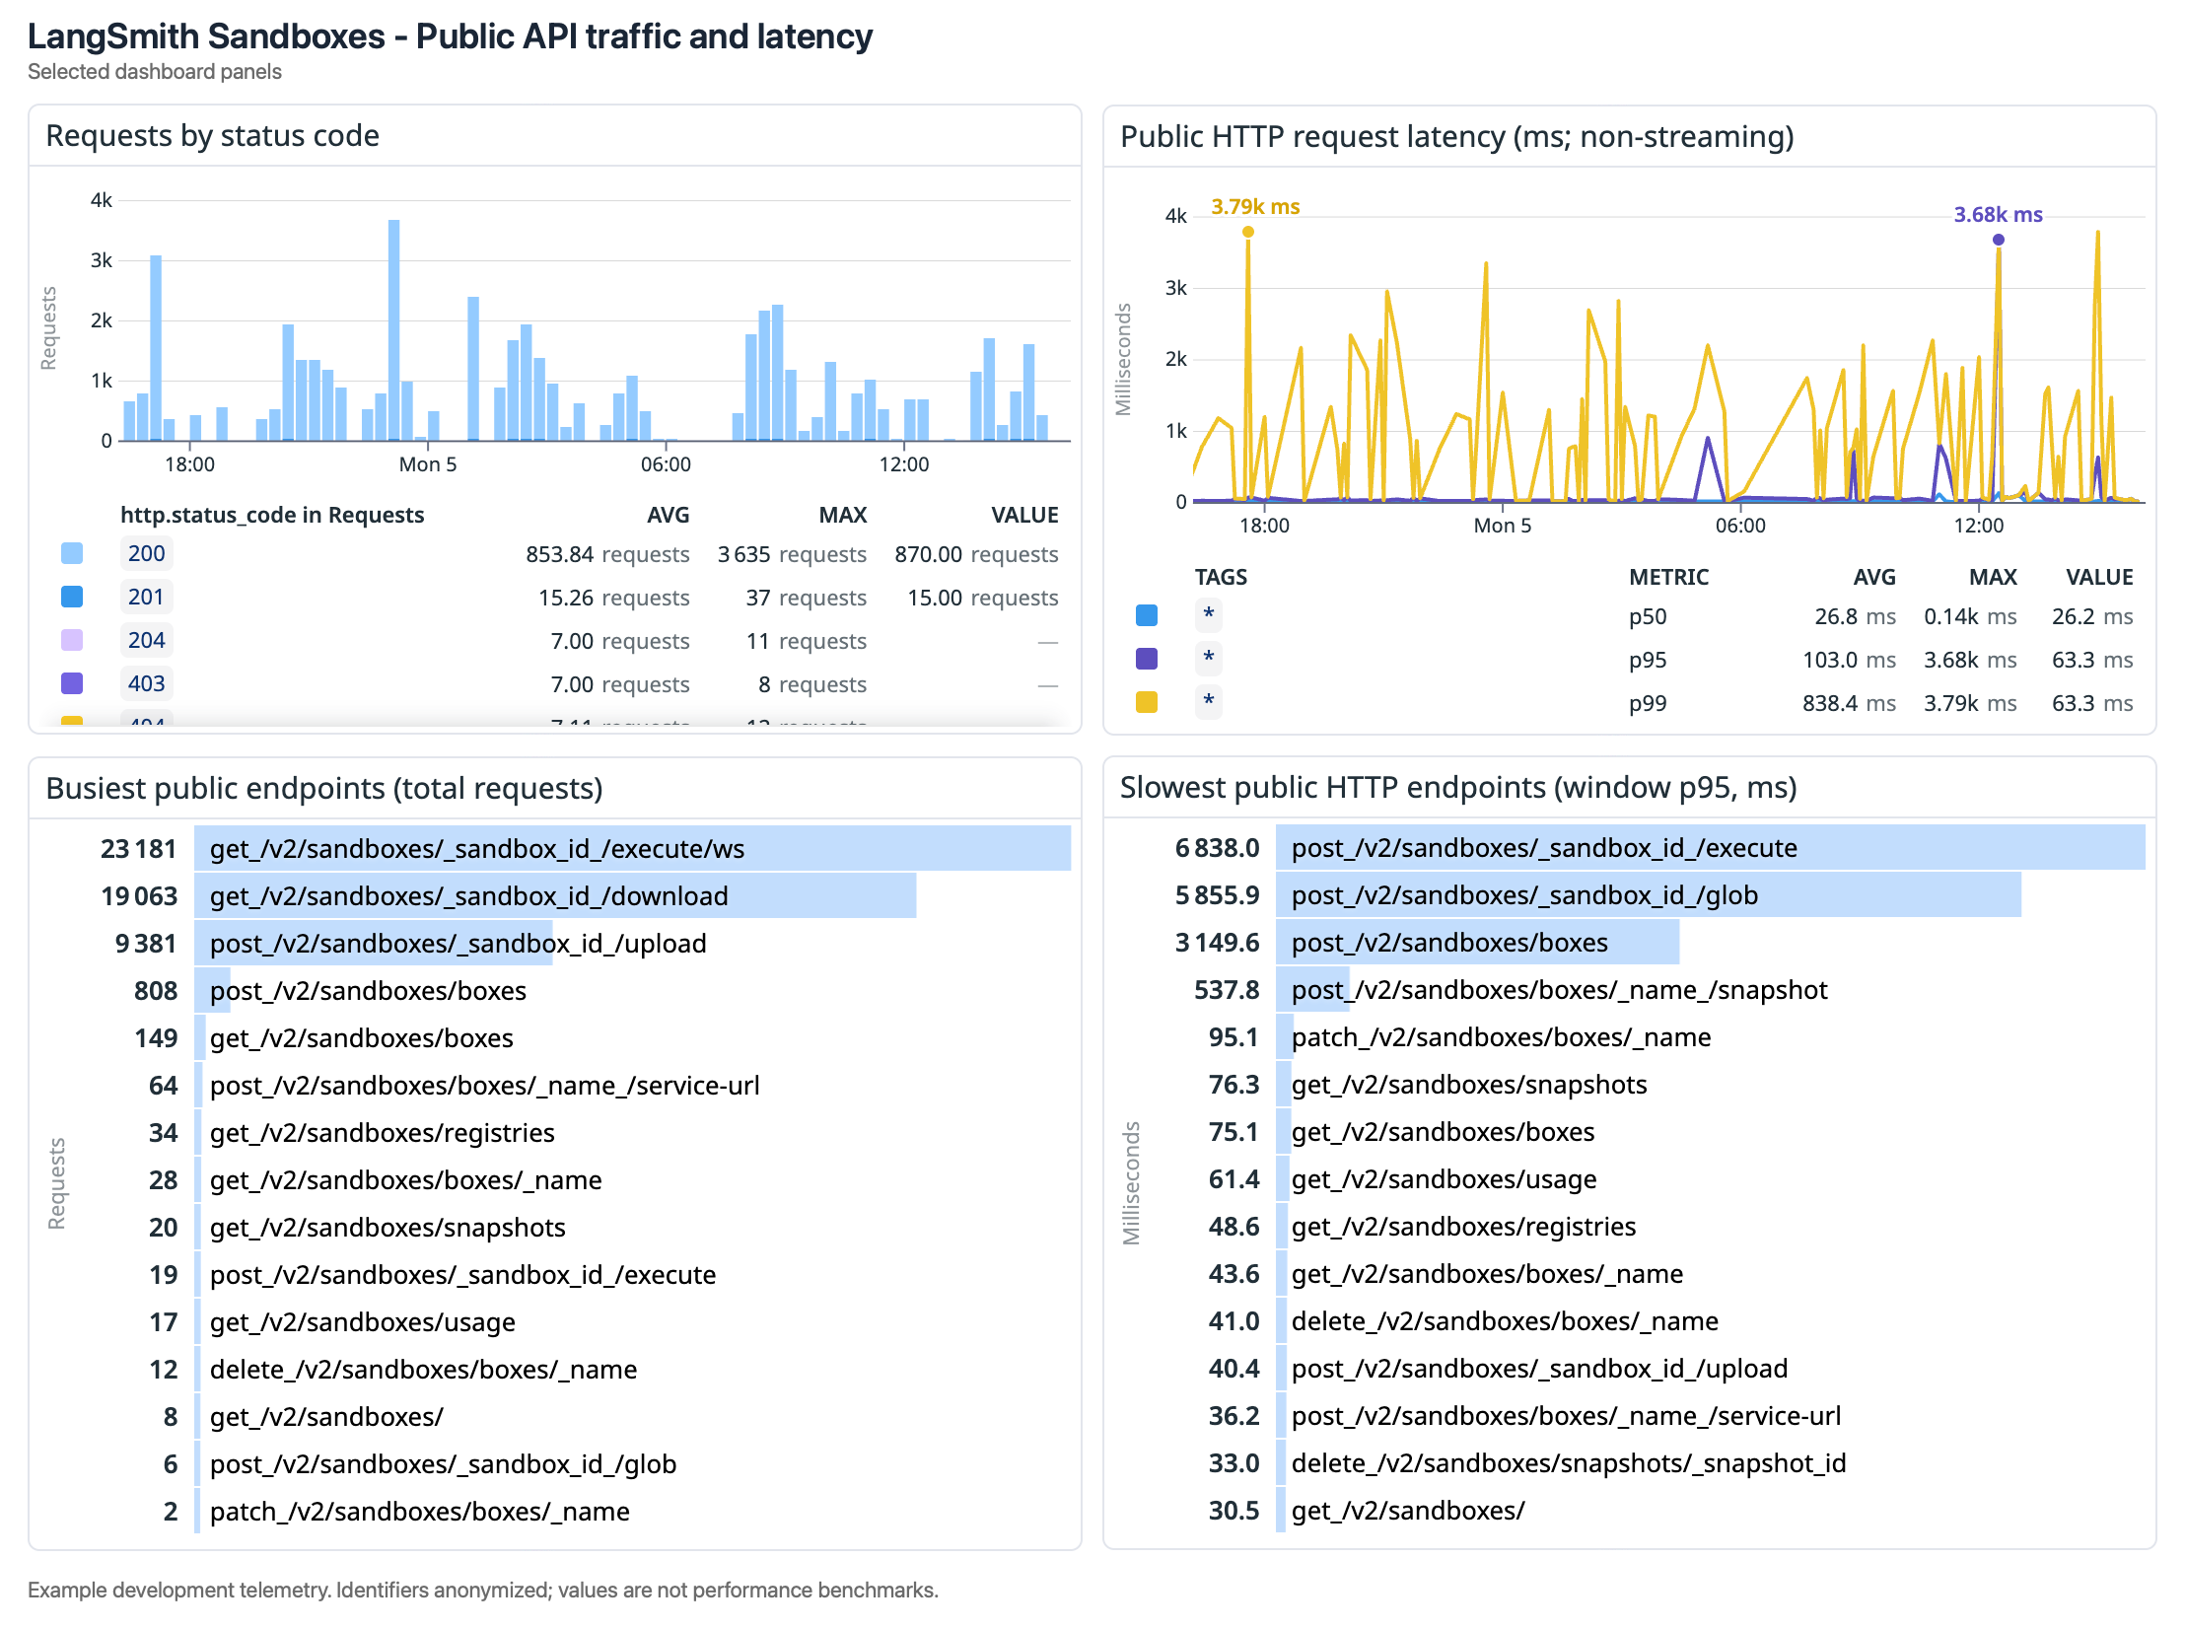Click the blue p50 legend swatch
This screenshot has width=2185, height=1629.
tap(1147, 615)
